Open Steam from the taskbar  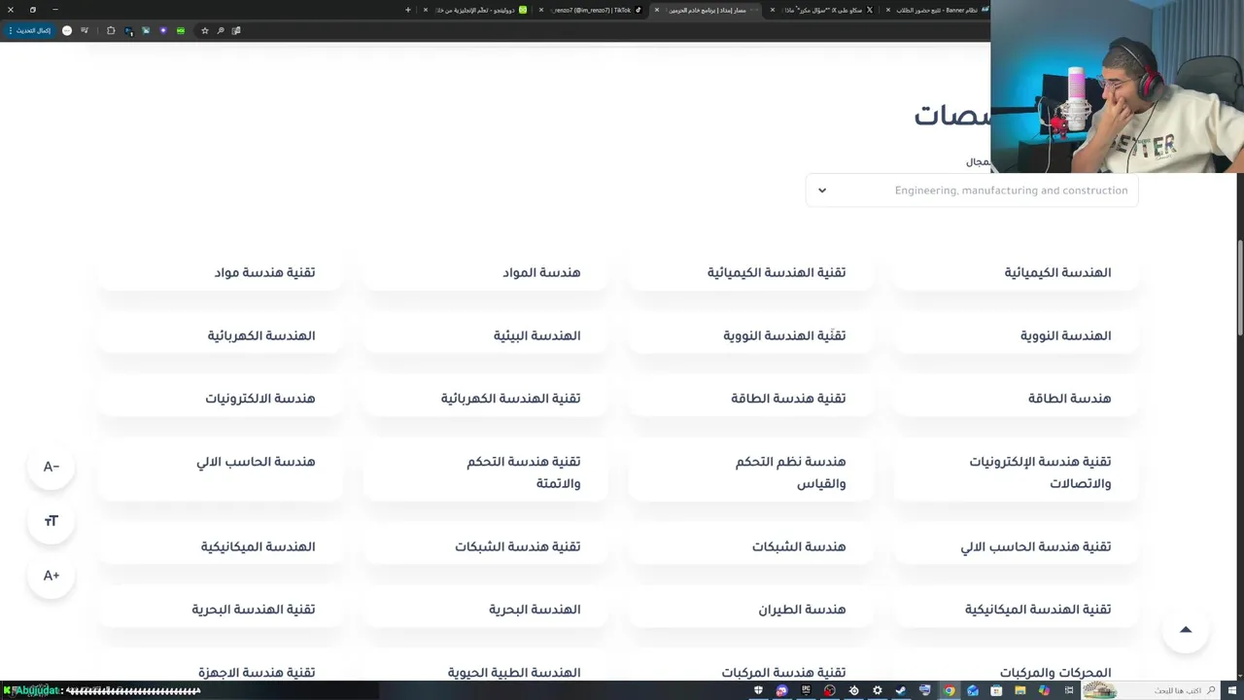[x=901, y=690]
